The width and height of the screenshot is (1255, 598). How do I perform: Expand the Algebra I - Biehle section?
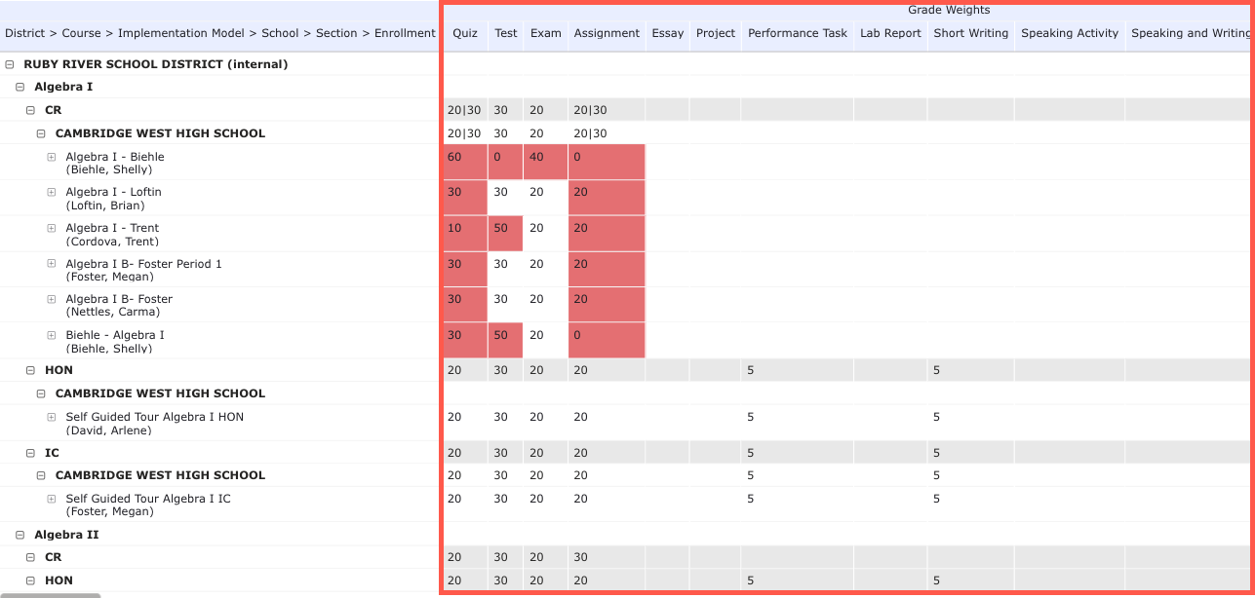pyautogui.click(x=51, y=156)
